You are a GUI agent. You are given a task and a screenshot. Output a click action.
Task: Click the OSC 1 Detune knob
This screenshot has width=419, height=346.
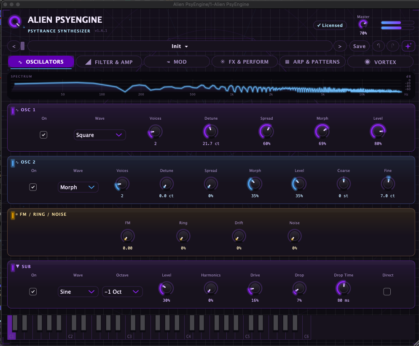tap(211, 131)
